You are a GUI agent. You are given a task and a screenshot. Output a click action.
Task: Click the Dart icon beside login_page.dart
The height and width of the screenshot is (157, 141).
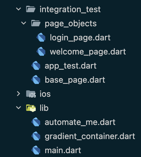pos(41,37)
